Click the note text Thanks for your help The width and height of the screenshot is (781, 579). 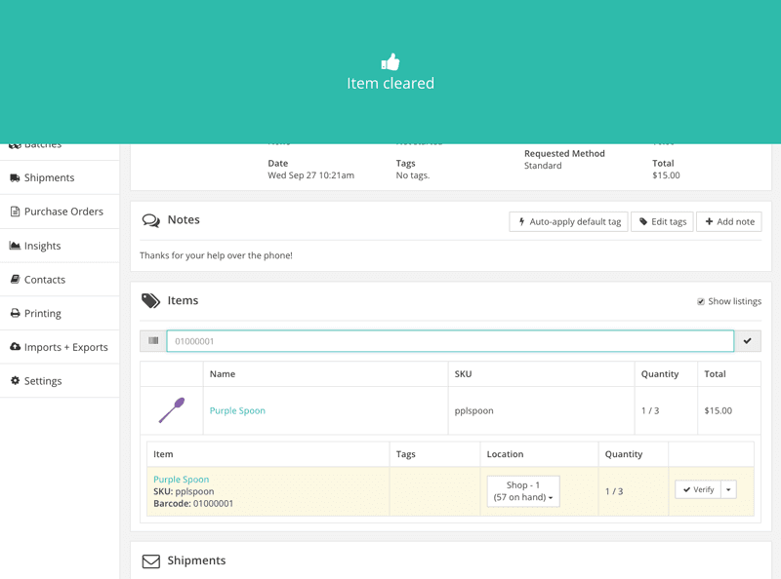click(216, 255)
